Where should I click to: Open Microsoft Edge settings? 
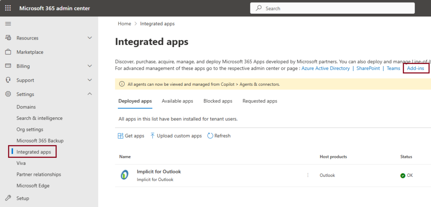[33, 186]
